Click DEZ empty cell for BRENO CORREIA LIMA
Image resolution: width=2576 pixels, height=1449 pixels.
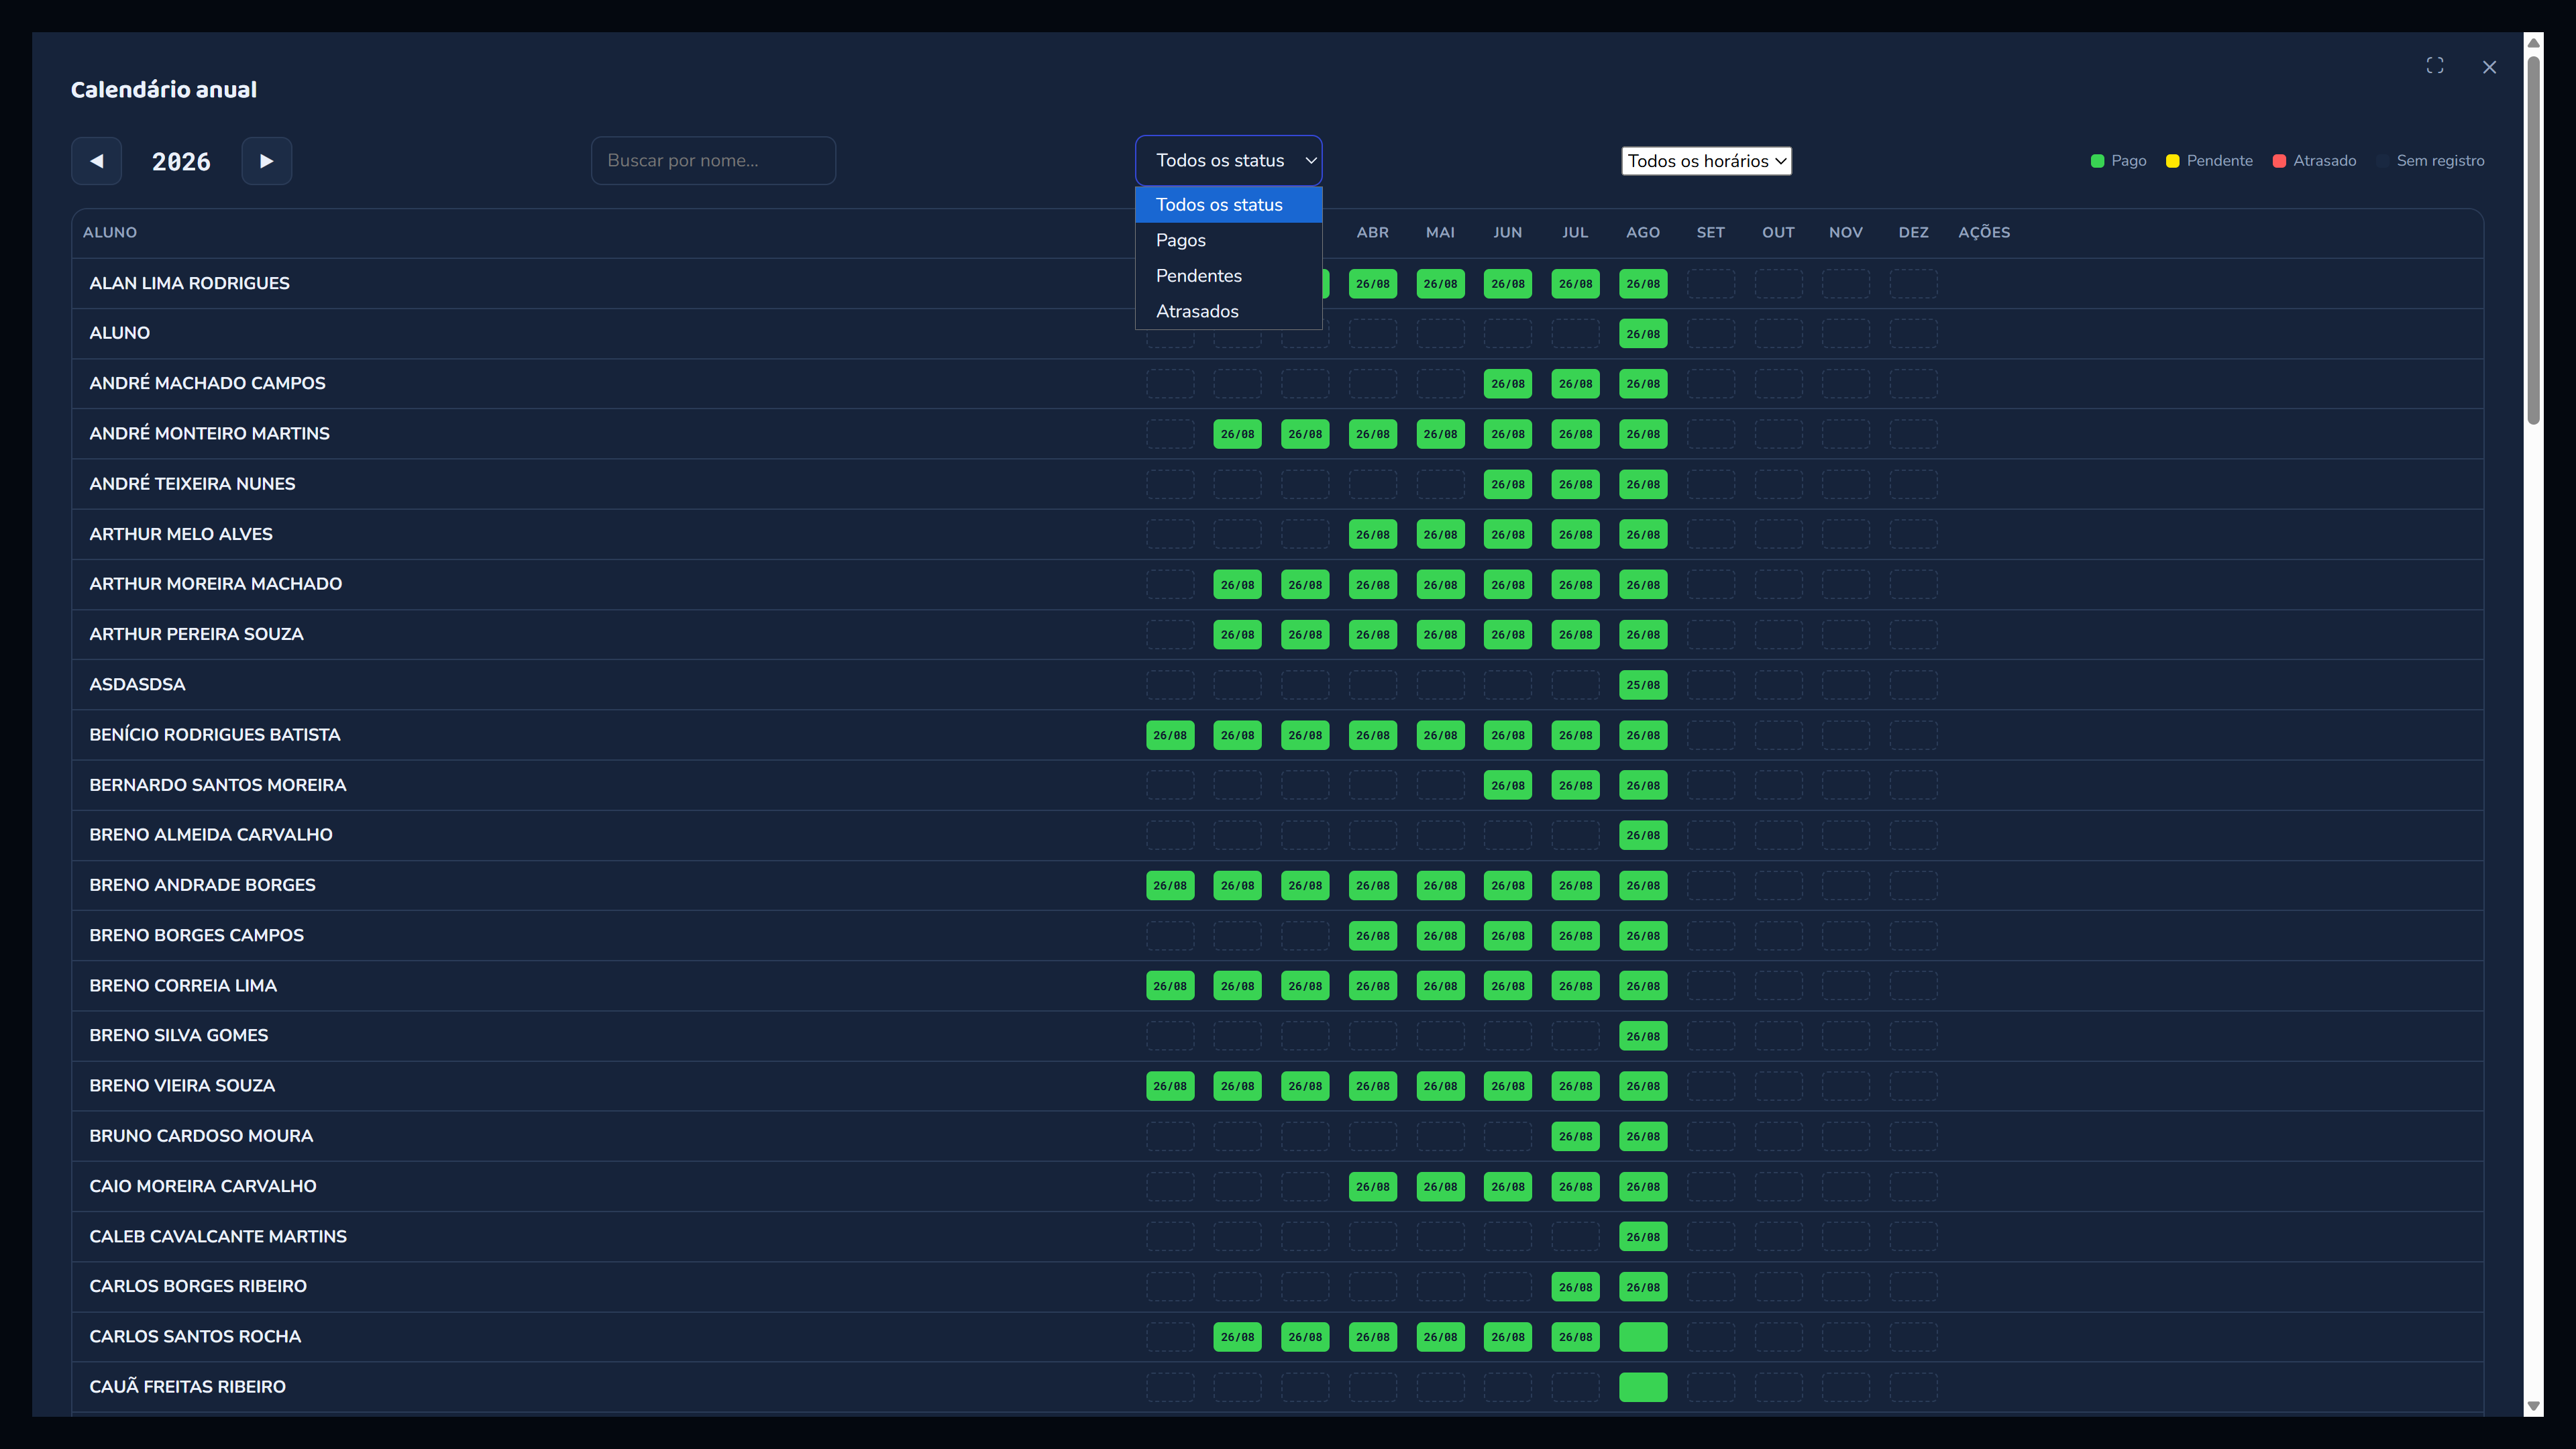tap(1913, 986)
